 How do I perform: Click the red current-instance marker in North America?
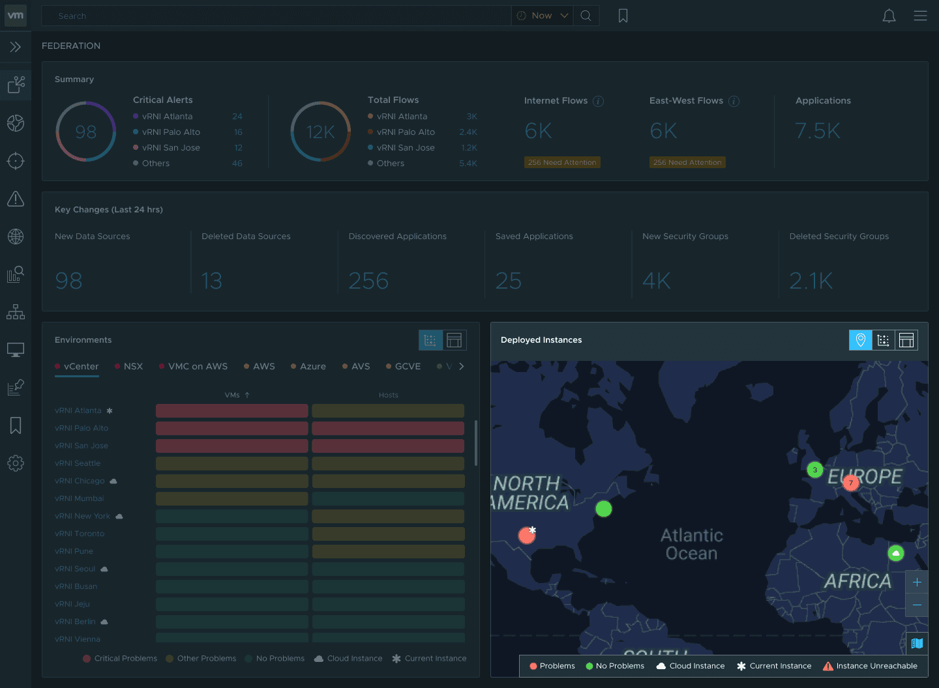[527, 535]
